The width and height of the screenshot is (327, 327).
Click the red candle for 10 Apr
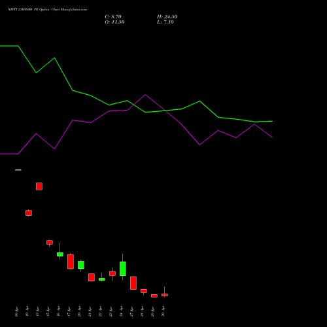click(29, 213)
